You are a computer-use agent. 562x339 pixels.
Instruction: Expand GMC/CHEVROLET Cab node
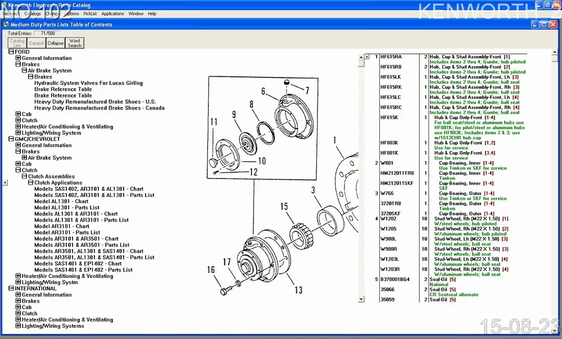tap(18, 163)
